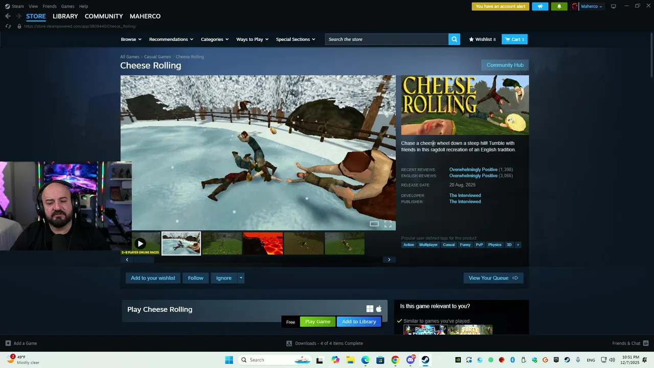Click the green Play Game button
The width and height of the screenshot is (654, 368).
click(x=318, y=321)
